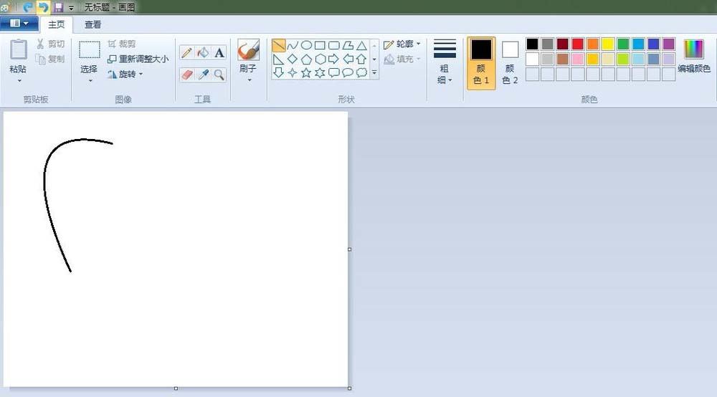Select the Hexagon shape
Viewport: 717px width, 397px height.
point(320,59)
